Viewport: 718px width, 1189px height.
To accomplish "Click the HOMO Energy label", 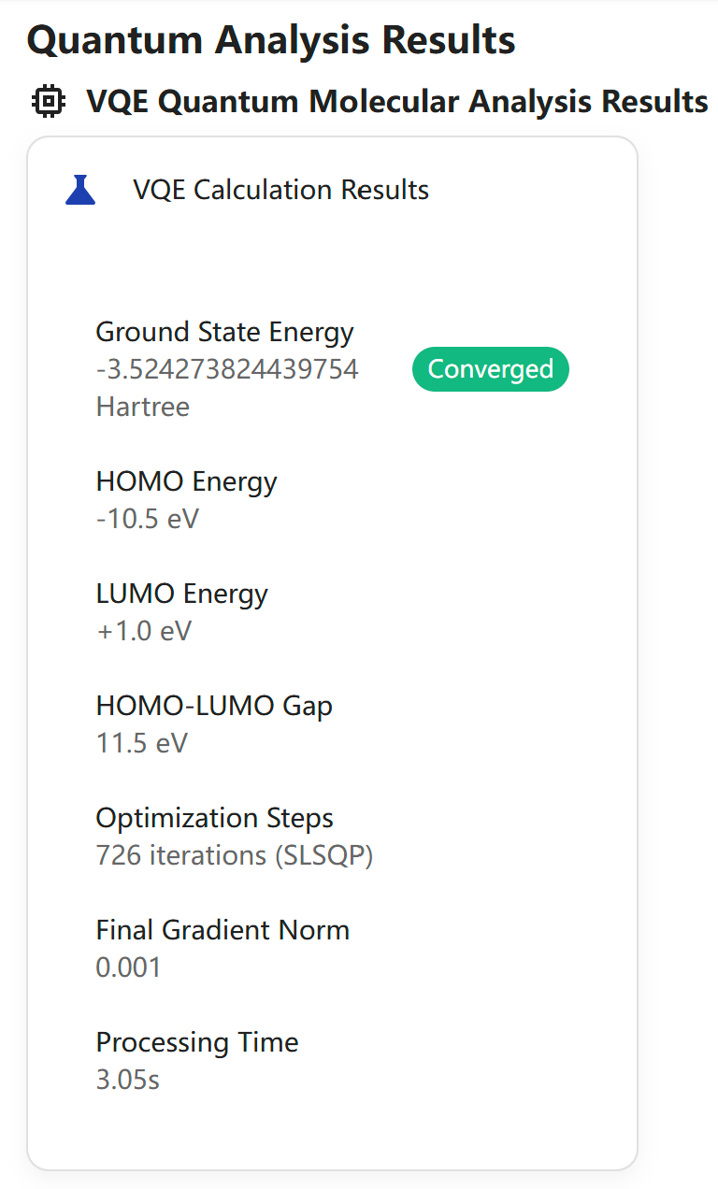I will (186, 481).
